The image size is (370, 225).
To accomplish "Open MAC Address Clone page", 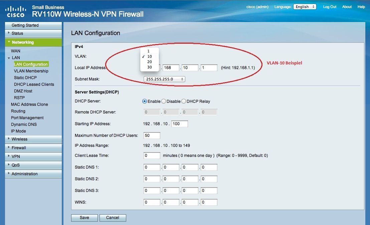I will pos(29,104).
